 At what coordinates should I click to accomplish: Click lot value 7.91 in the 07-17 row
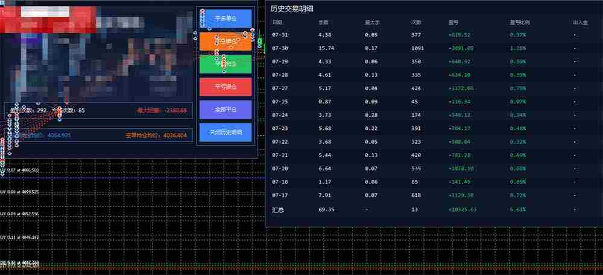point(324,196)
